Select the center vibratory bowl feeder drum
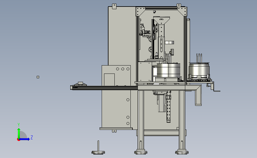Screen dimensions: 257x158 [x=168, y=70]
